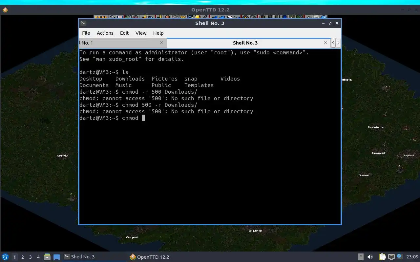The width and height of the screenshot is (420, 262).
Task: Click the 'Templates' entry in the ls output
Action: (199, 85)
